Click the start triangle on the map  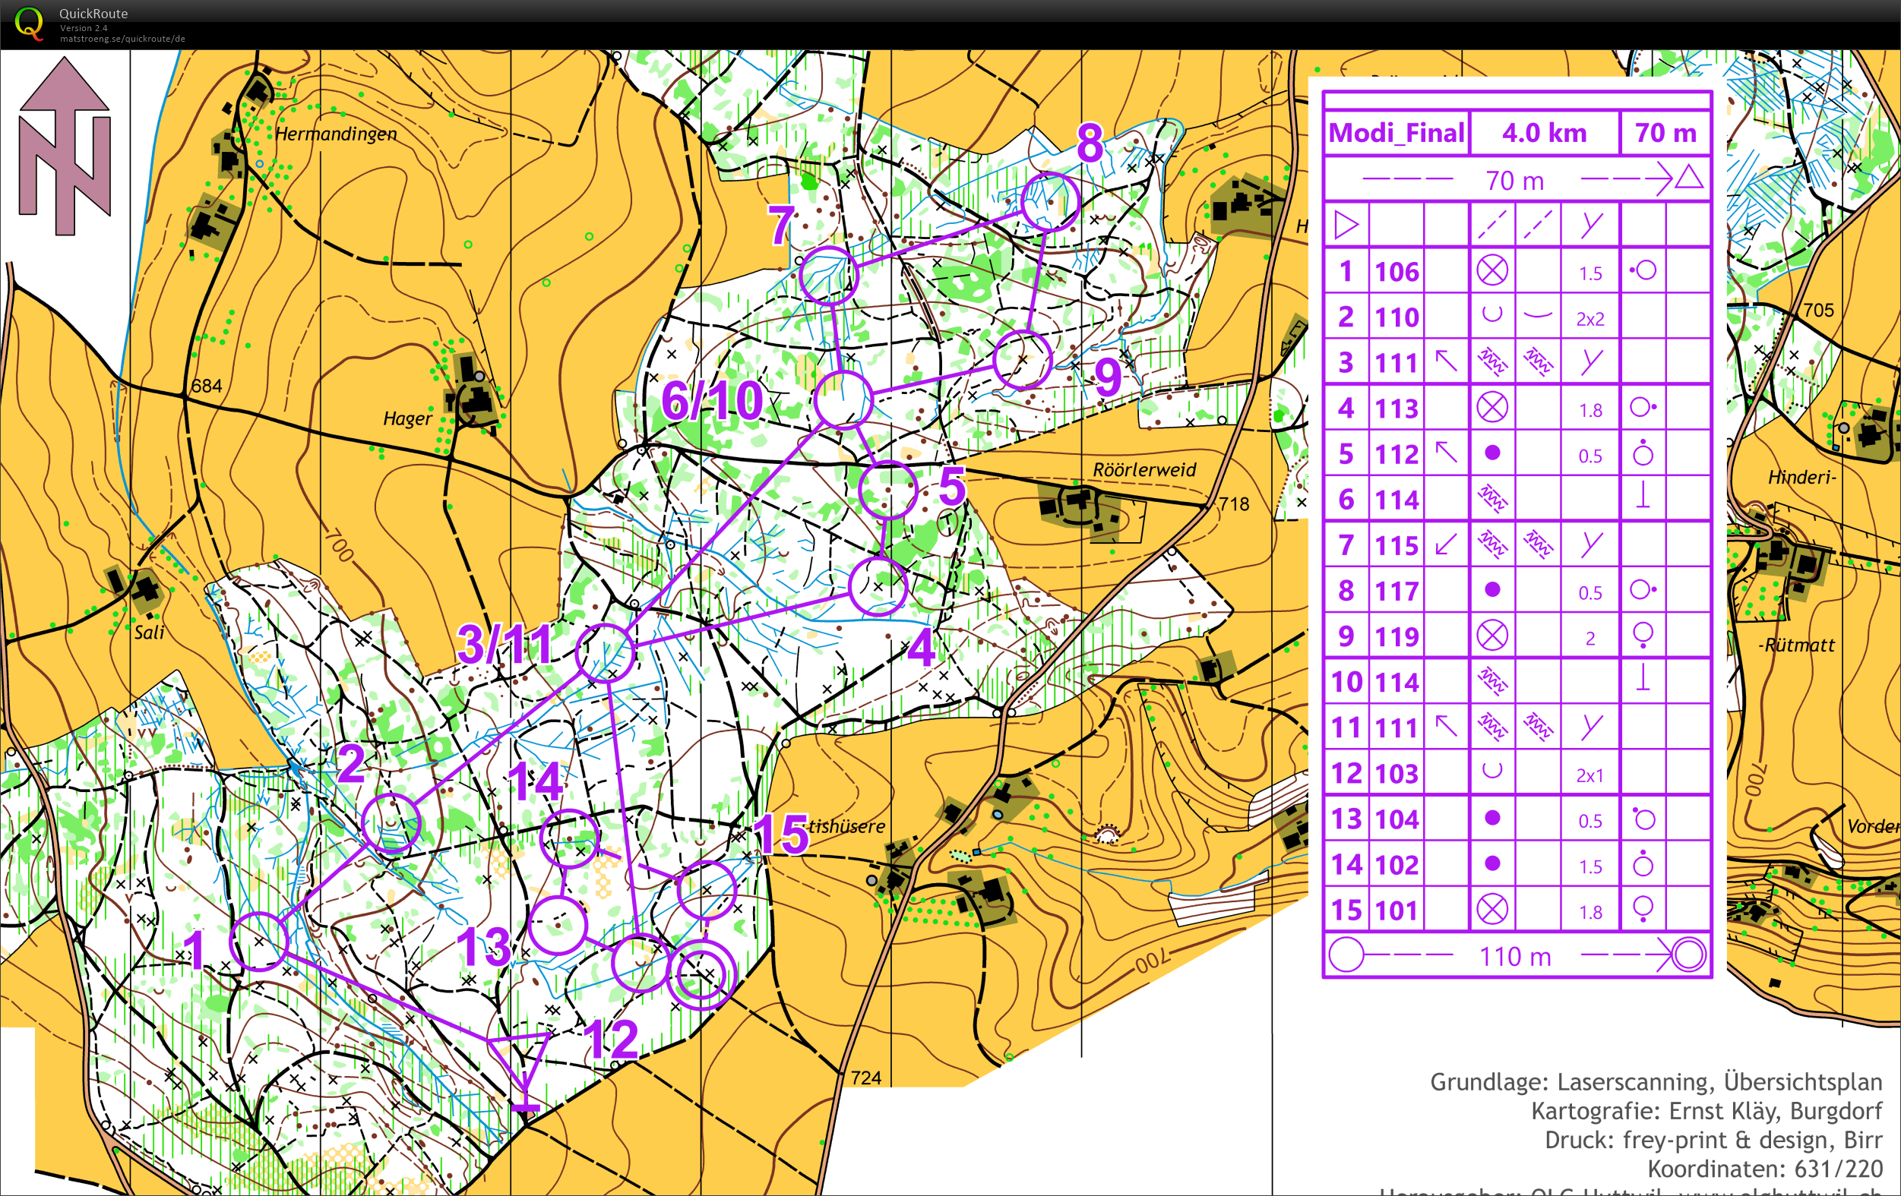[522, 1056]
